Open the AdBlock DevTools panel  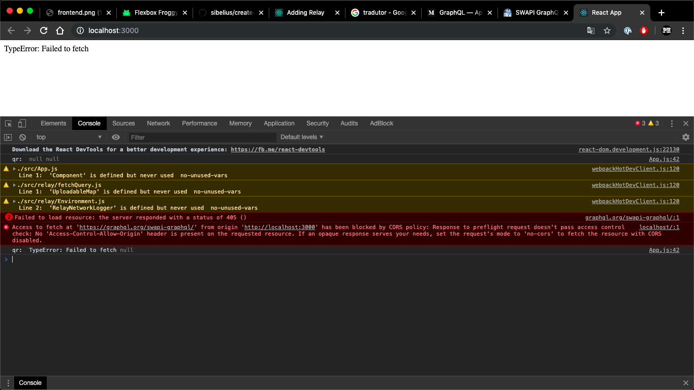[382, 123]
